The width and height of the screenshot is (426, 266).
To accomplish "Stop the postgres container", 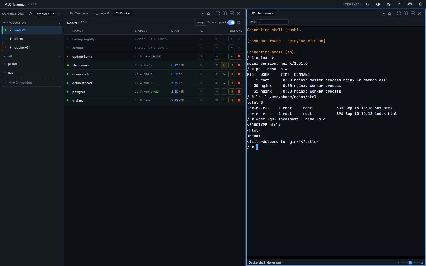I will click(239, 92).
